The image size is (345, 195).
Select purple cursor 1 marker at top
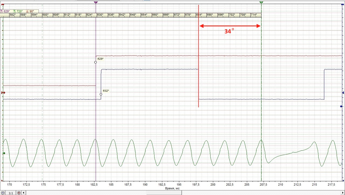[96, 2]
